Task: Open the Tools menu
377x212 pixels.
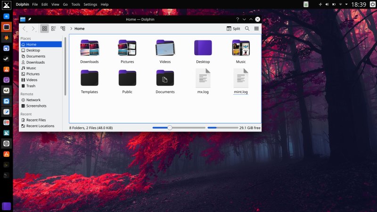Action: click(75, 4)
